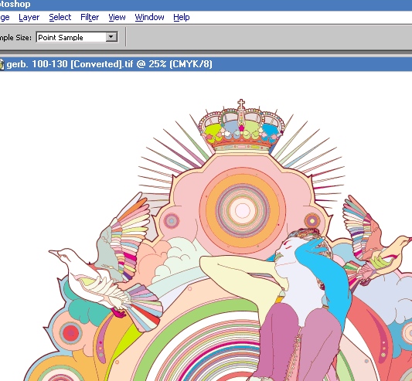Open the View menu

click(117, 17)
